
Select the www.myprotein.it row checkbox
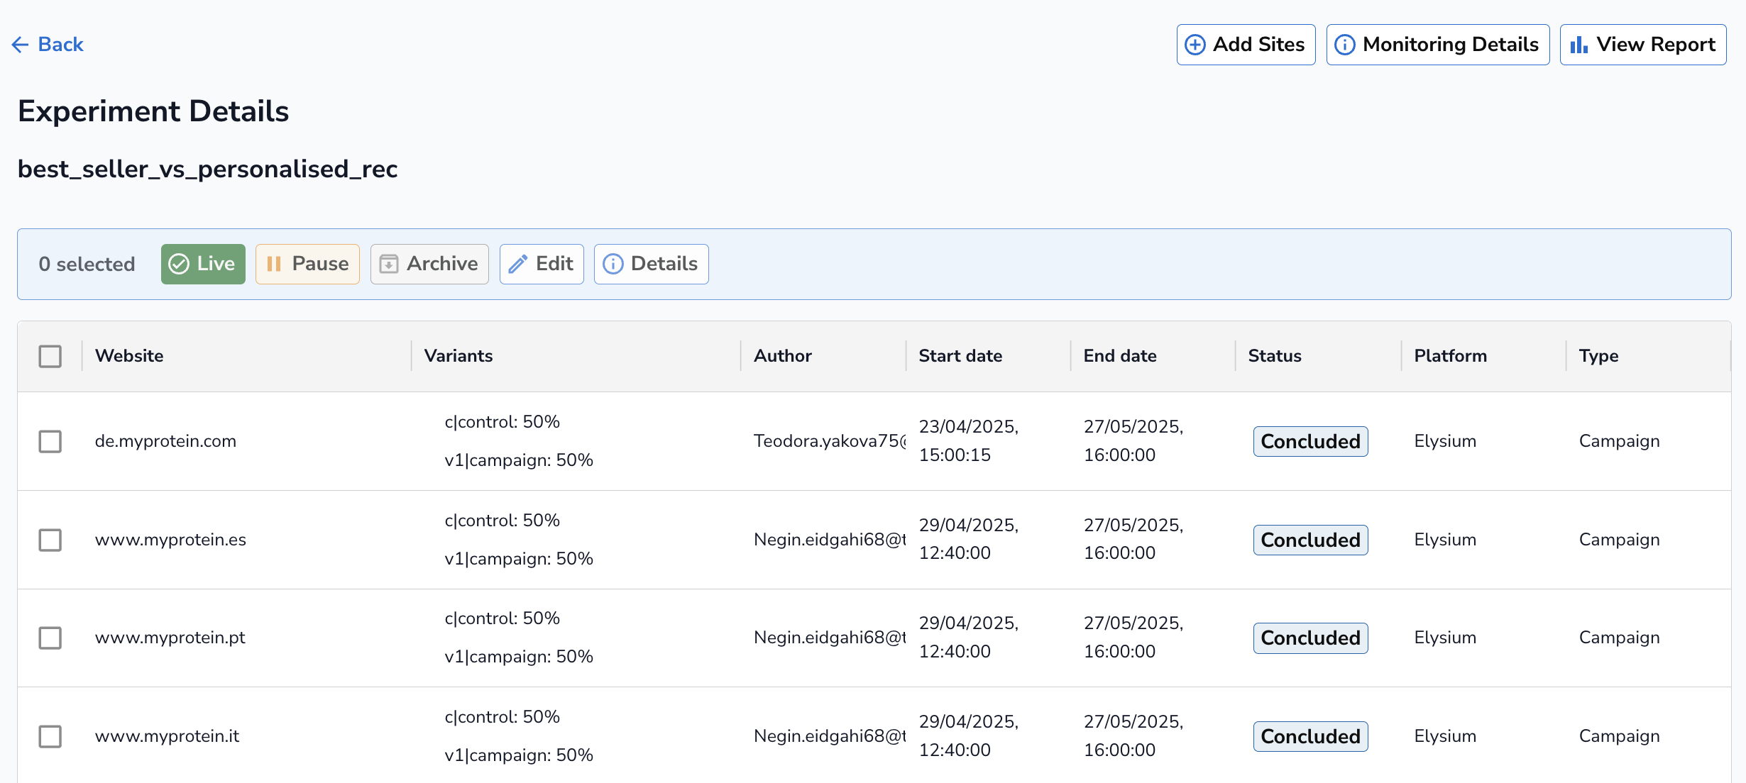(50, 736)
